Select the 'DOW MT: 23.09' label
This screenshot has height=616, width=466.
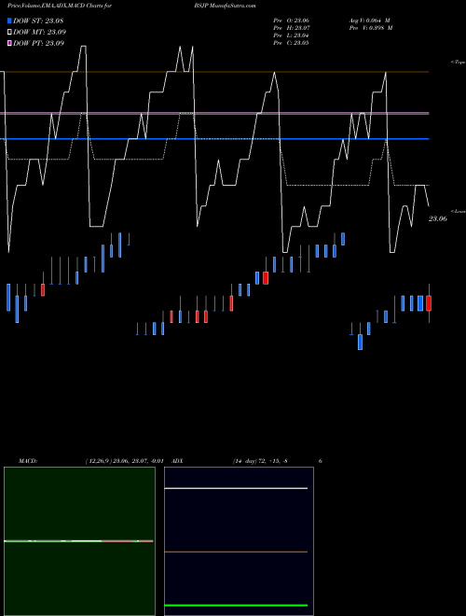40,32
